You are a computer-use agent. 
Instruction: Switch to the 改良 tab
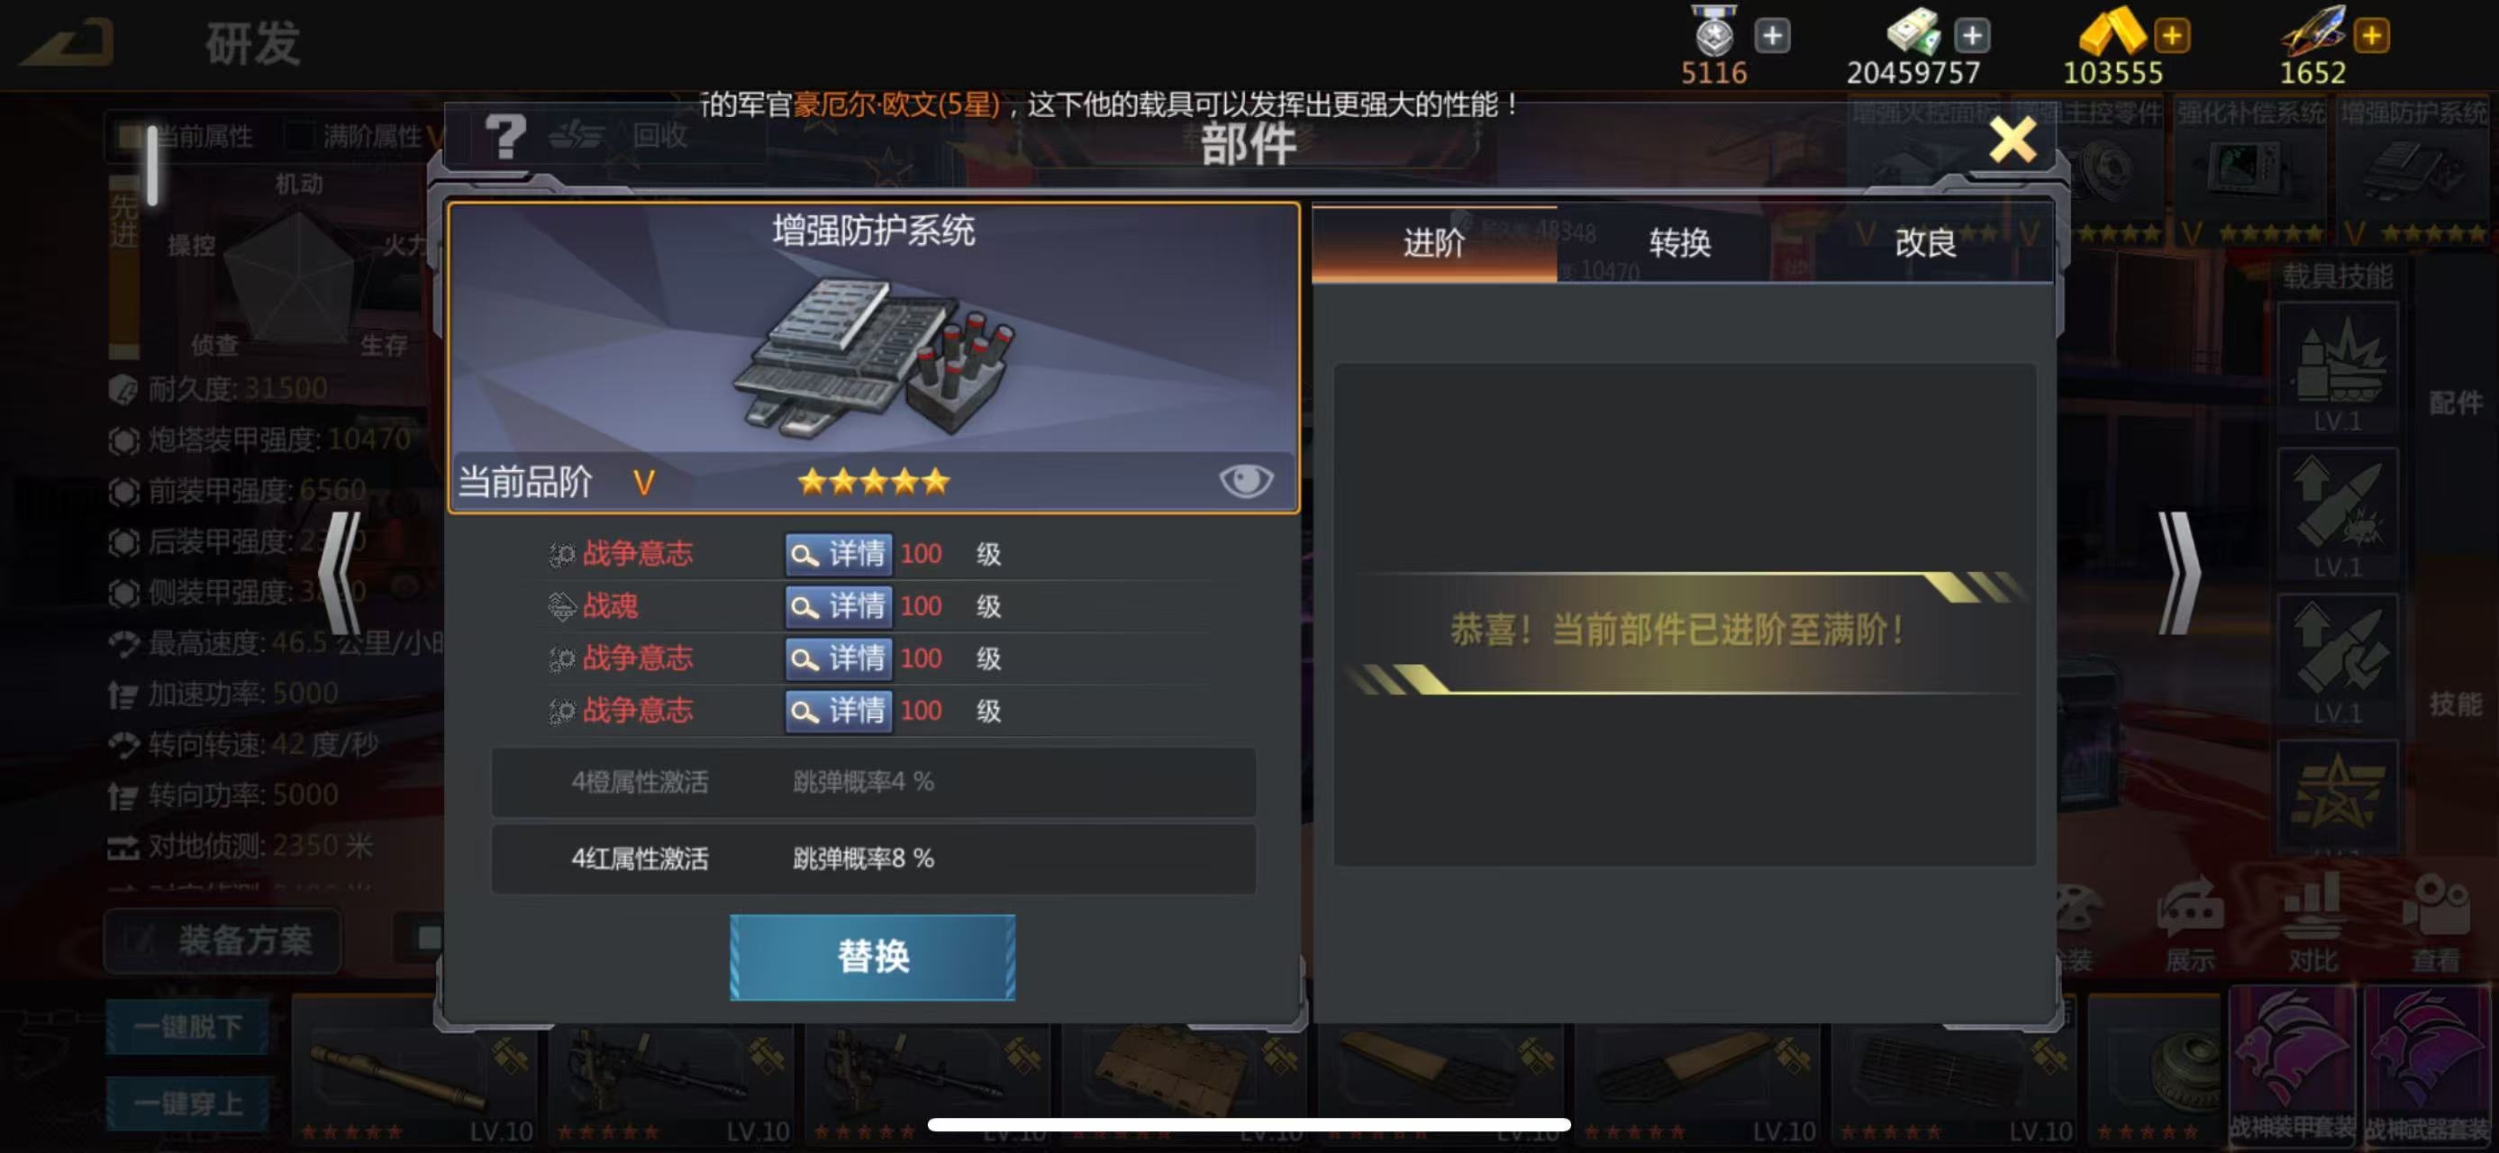[x=1927, y=242]
